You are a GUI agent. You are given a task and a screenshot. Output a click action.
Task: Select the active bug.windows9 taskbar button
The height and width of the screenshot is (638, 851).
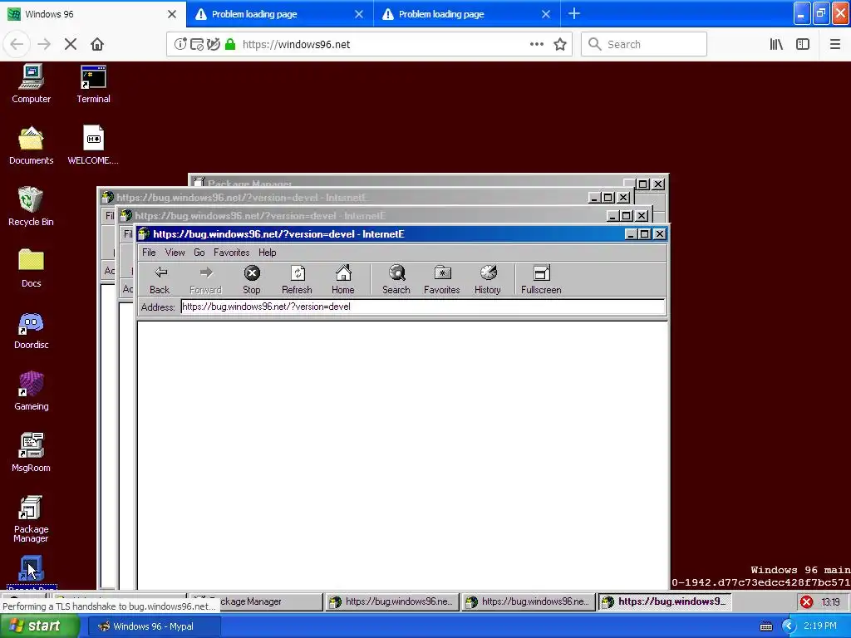tap(665, 601)
